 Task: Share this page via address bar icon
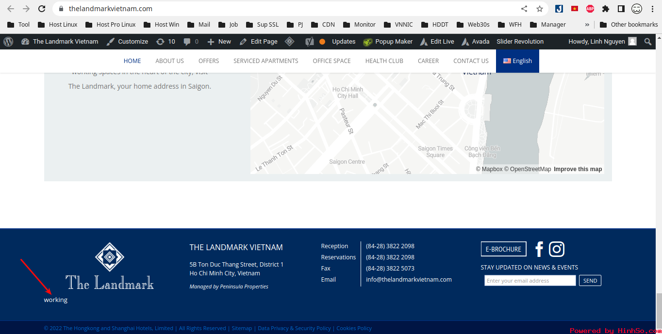(x=524, y=9)
